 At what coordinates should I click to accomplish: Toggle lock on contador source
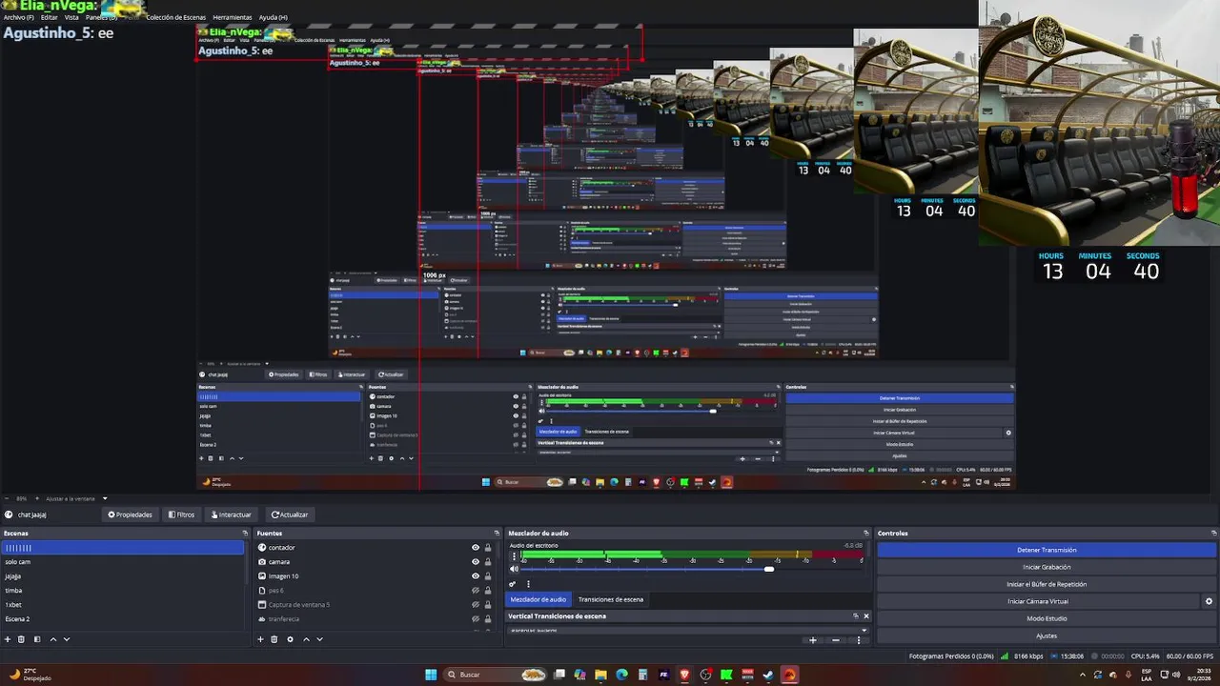pos(488,548)
